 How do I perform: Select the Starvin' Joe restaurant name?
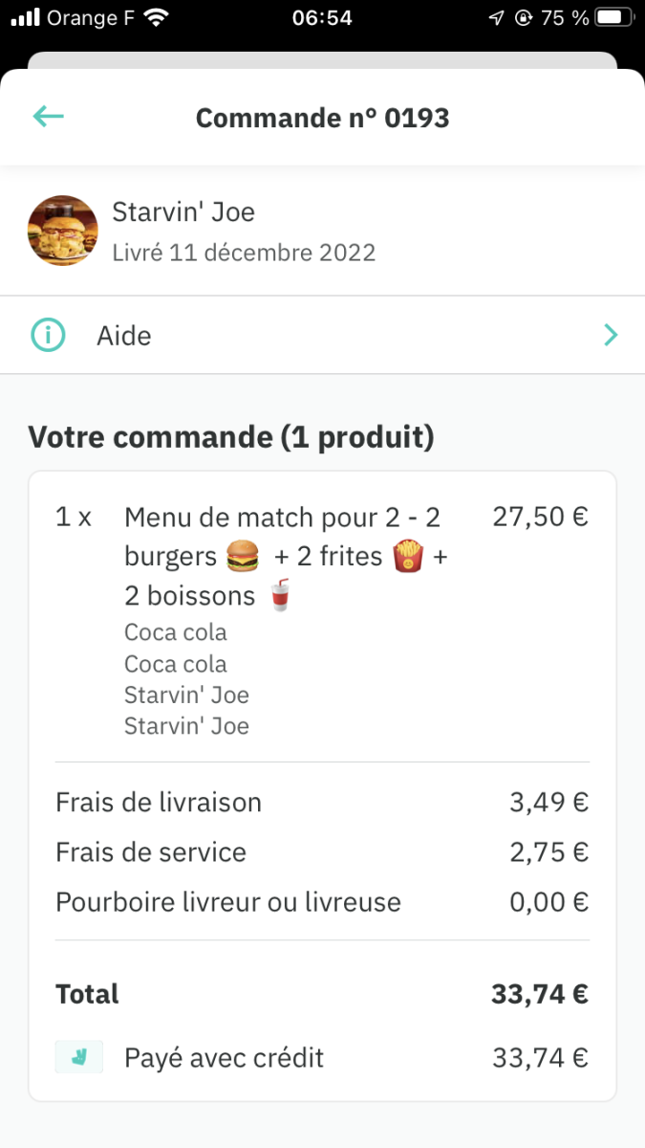[183, 211]
